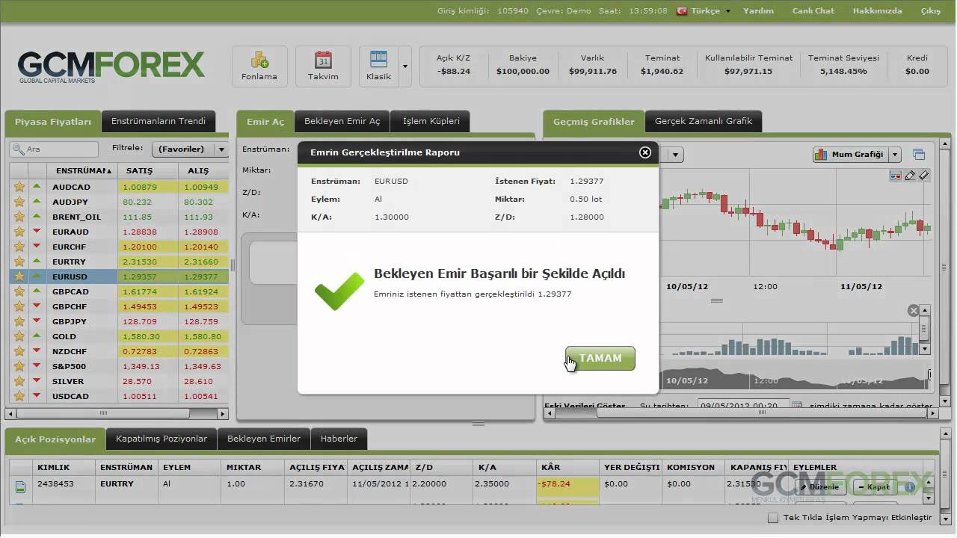This screenshot has width=957, height=538.
Task: Toggle favorite star for AUDJPY
Action: tap(19, 202)
